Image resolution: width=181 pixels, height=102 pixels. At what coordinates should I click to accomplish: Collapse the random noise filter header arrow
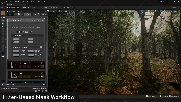point(9,20)
